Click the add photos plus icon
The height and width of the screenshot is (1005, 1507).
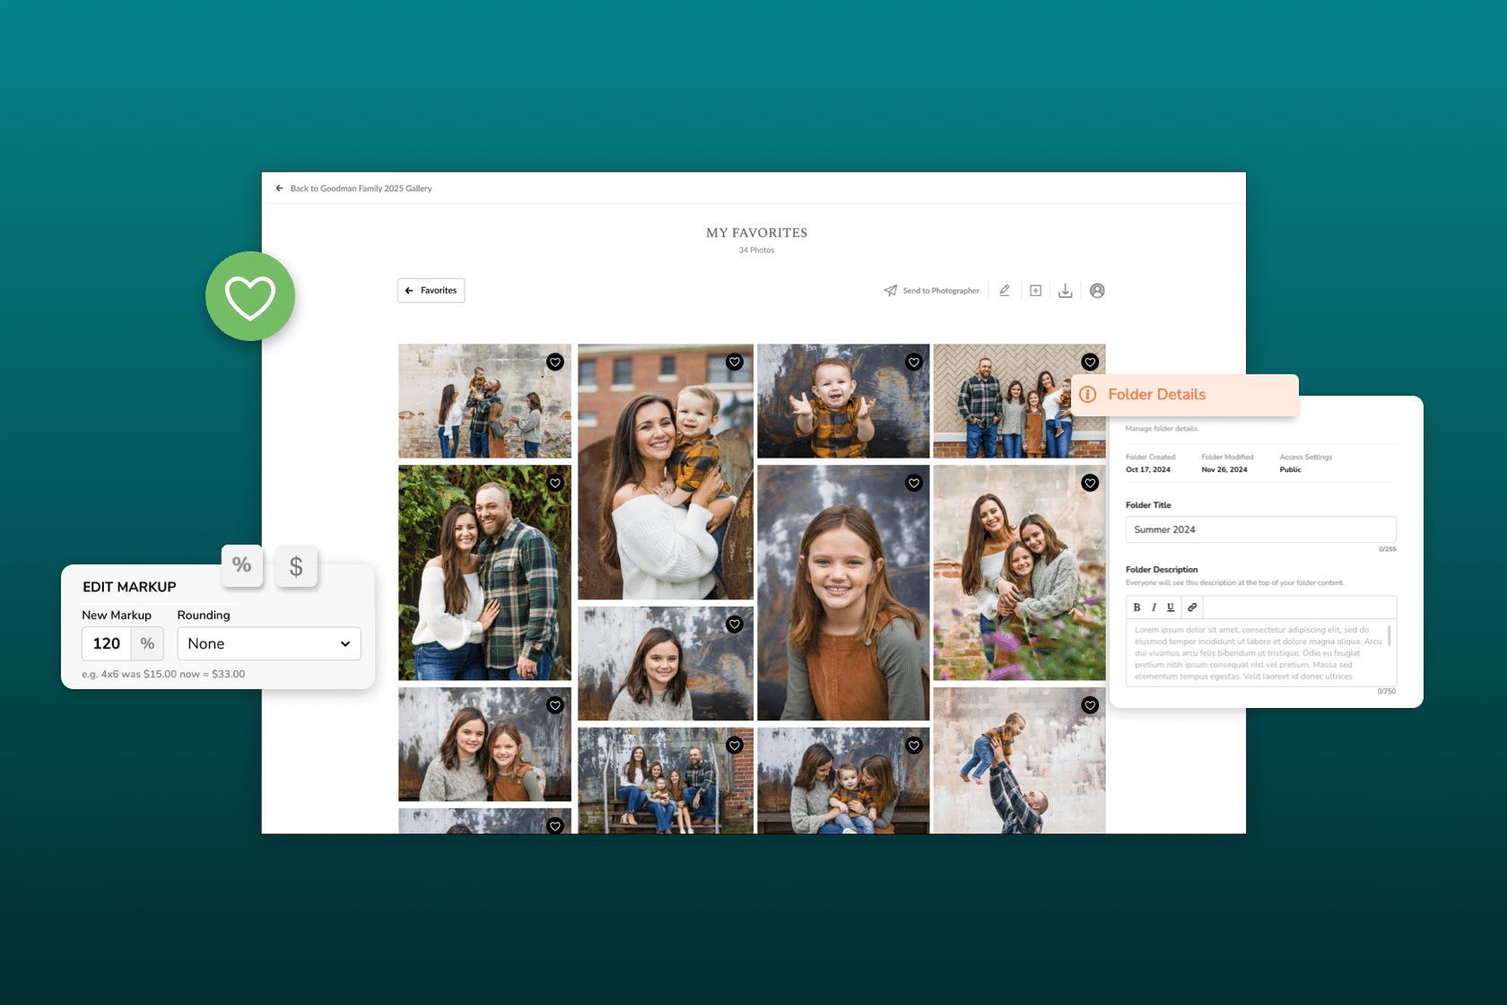1035,290
